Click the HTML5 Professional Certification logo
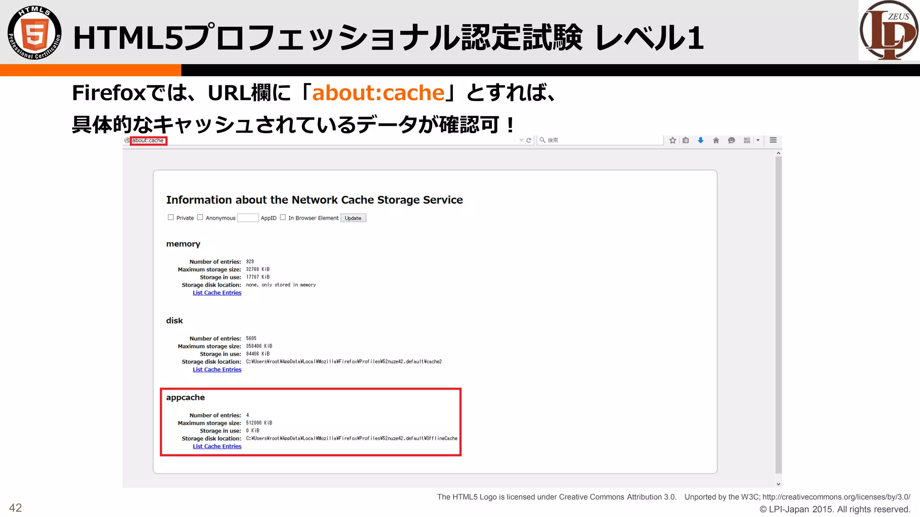 tap(35, 33)
